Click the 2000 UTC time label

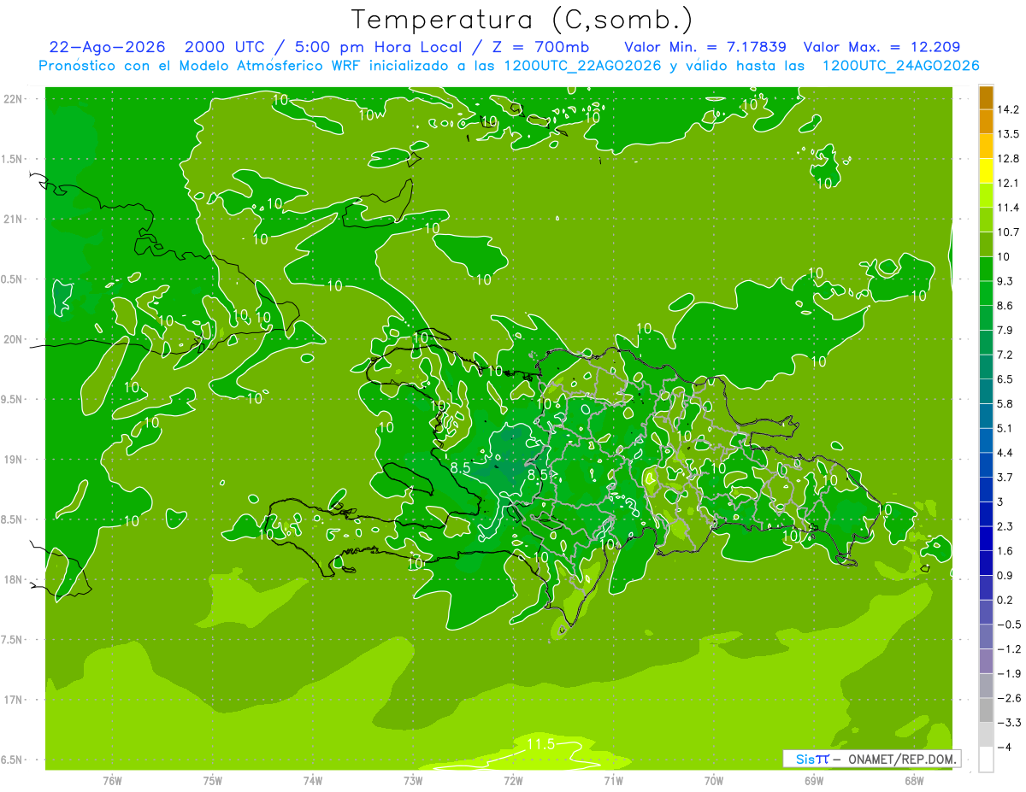(222, 47)
